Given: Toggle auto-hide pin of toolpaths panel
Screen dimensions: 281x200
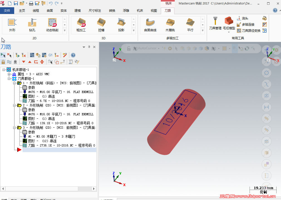Looking at the screenshot, I should 89,47.
